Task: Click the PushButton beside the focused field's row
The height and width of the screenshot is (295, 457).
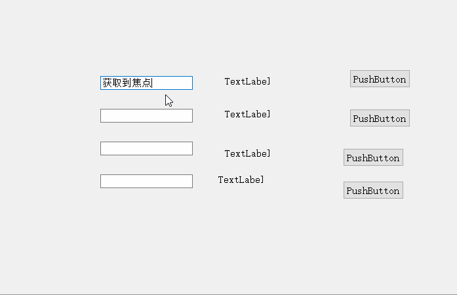Action: (x=379, y=79)
